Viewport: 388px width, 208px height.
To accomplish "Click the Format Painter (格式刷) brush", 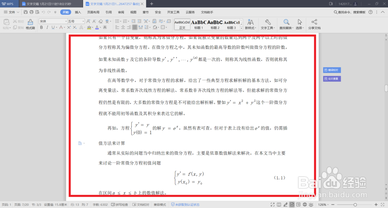I will (x=30, y=24).
